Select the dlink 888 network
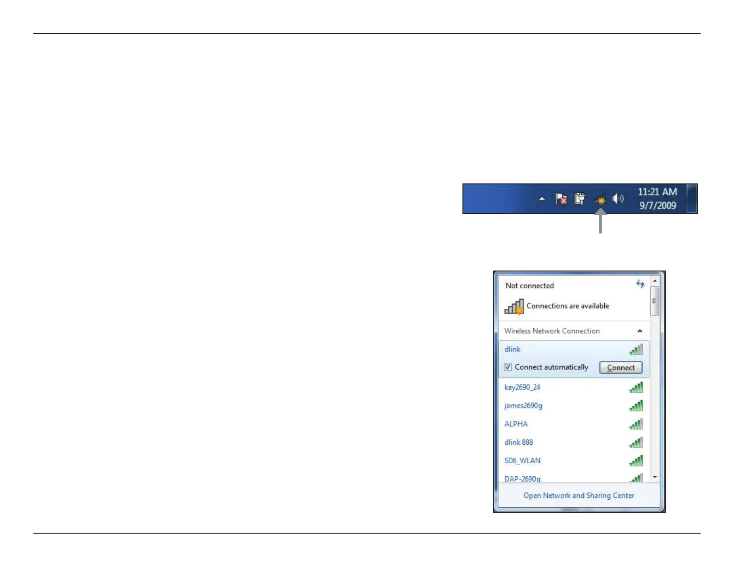 click(x=574, y=442)
